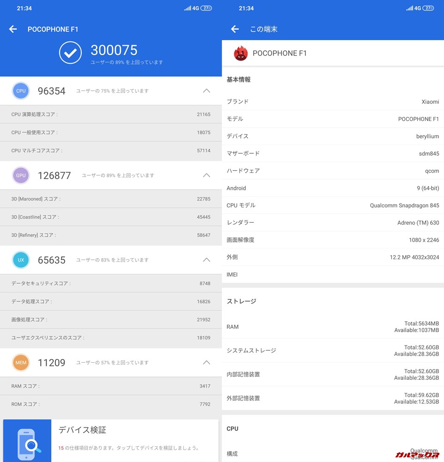Collapse the MEM score section
Viewport: 444px width, 462px height.
[x=207, y=362]
